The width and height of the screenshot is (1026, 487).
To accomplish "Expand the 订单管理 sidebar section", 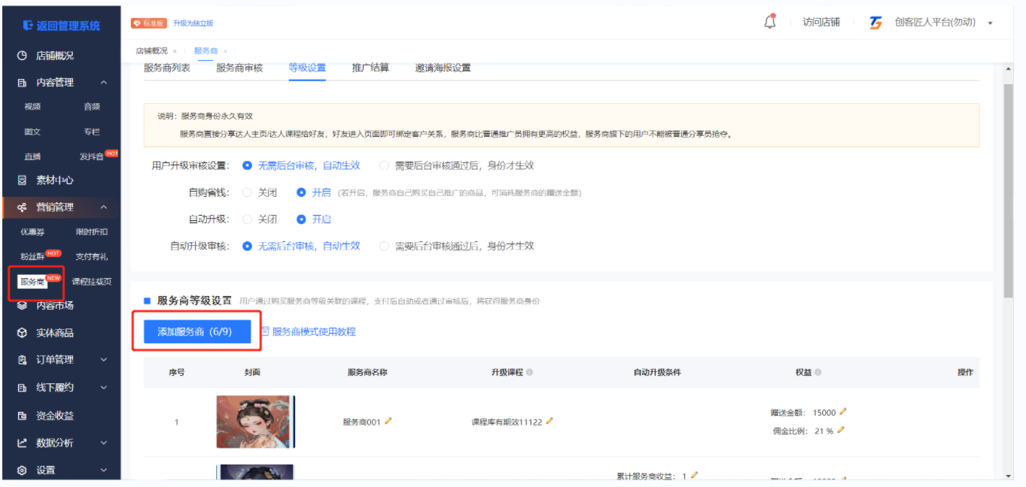I will tap(104, 360).
